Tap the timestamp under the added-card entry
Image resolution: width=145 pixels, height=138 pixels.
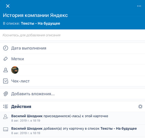tap(26, 133)
